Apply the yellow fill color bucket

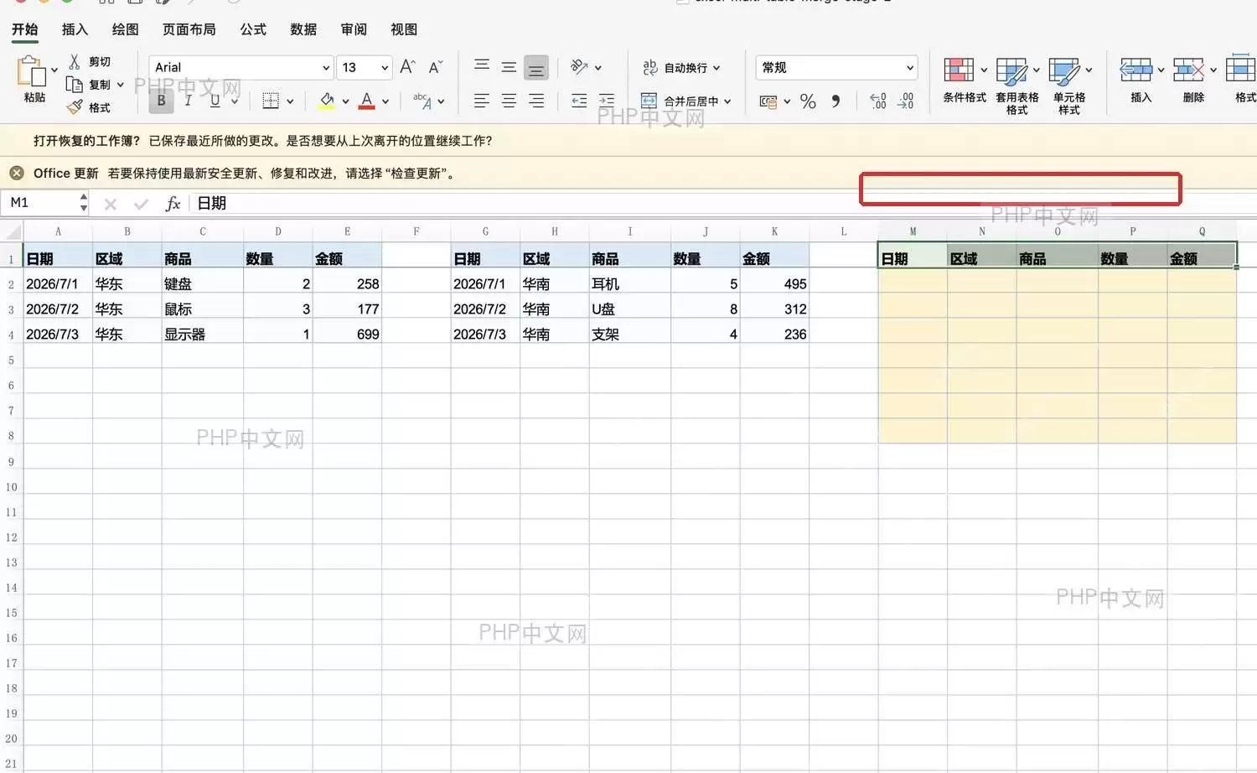click(327, 101)
